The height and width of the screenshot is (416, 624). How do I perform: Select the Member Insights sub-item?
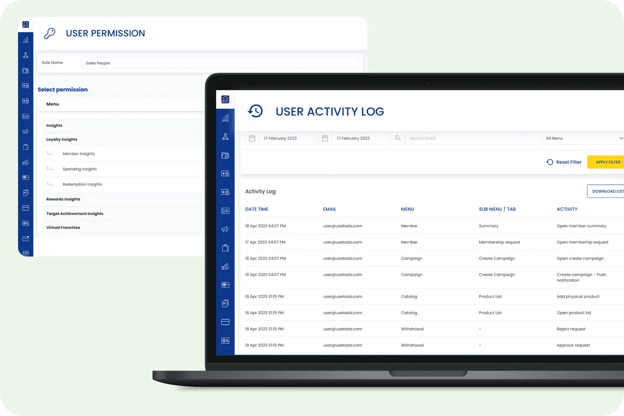coord(79,154)
